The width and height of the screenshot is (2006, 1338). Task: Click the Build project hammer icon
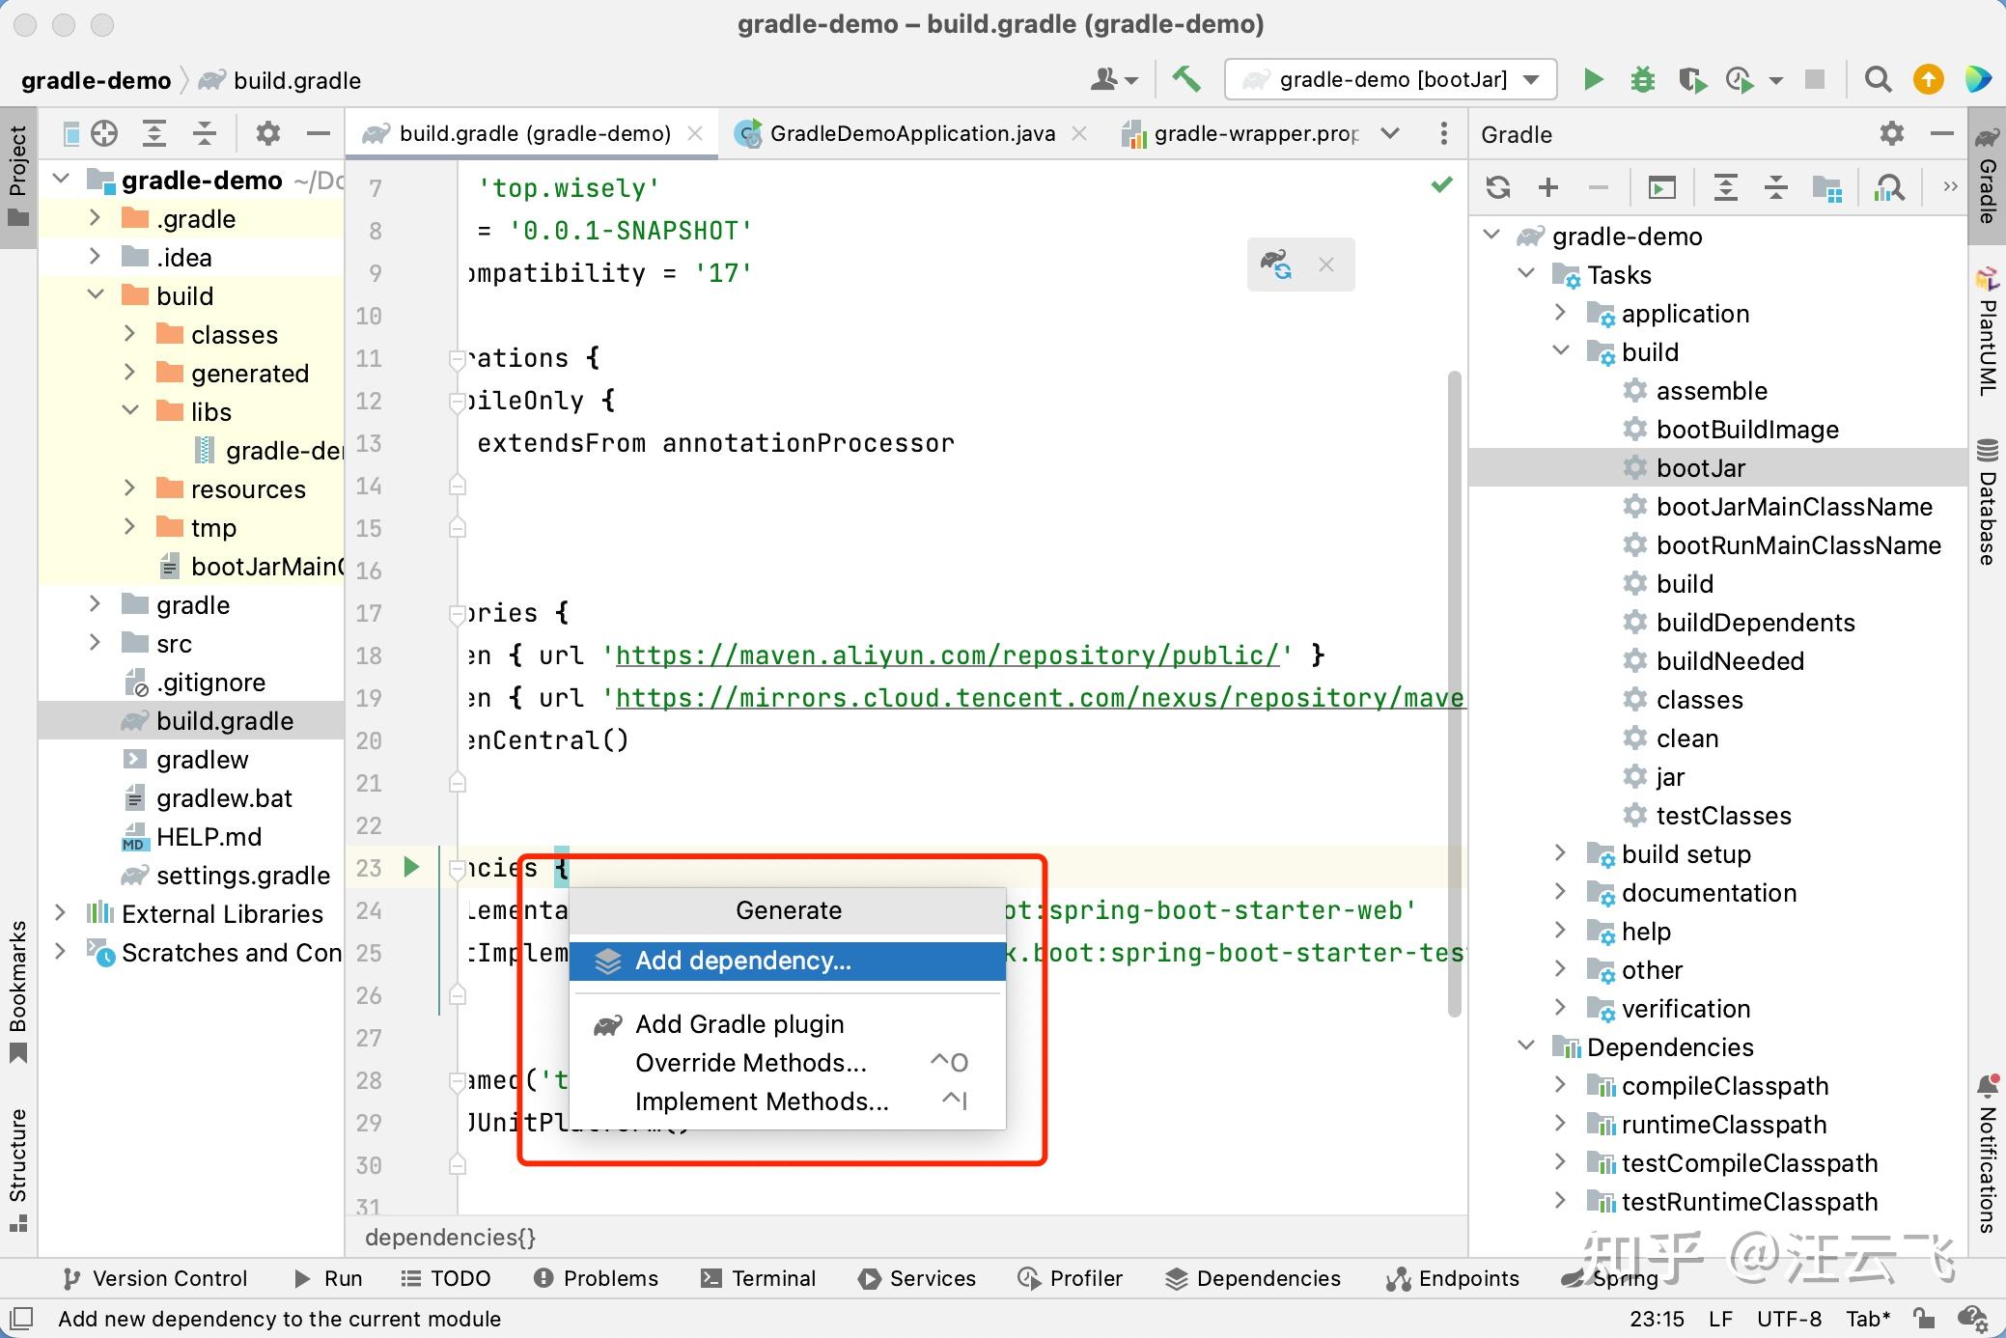(1186, 79)
